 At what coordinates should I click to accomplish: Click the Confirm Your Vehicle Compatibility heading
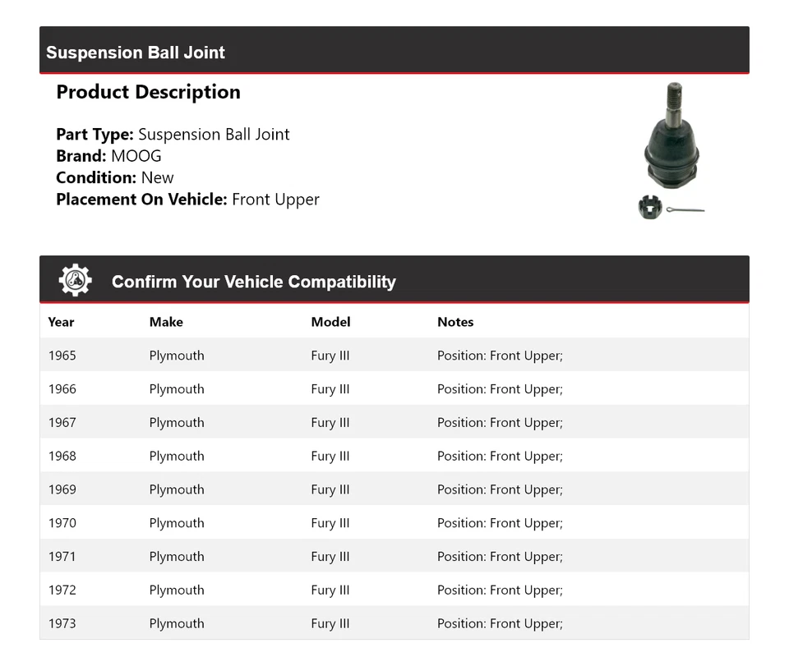coord(253,282)
